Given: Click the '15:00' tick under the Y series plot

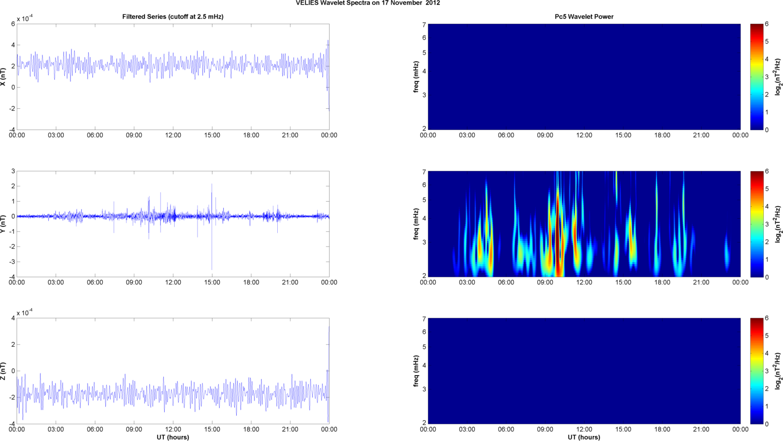Looking at the screenshot, I should coord(212,282).
